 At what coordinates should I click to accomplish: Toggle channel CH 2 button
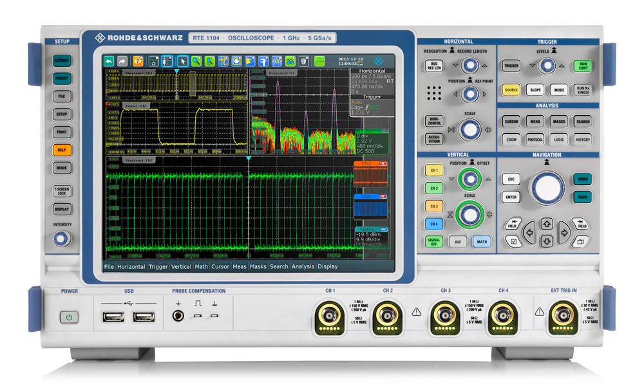[434, 188]
